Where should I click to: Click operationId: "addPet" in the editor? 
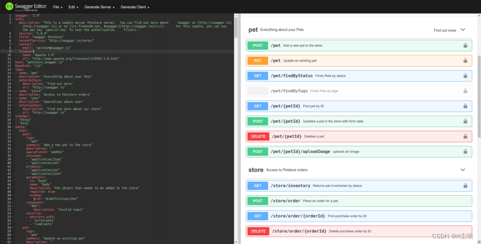[45, 152]
